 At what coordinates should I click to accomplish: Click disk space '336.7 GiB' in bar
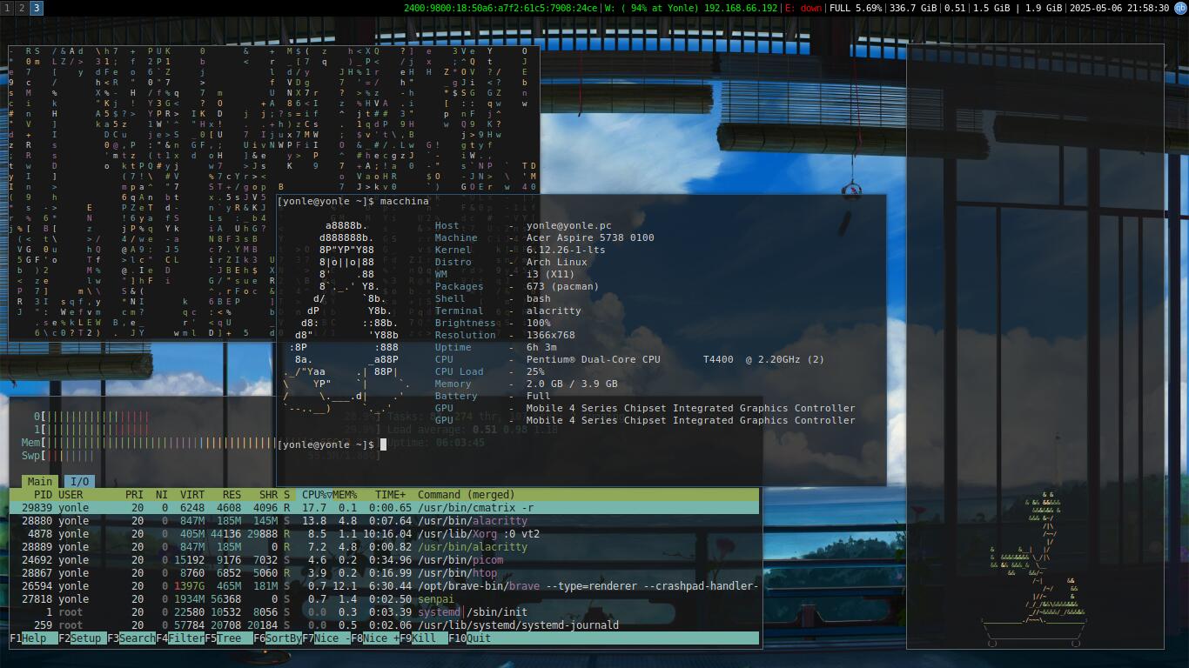point(913,8)
